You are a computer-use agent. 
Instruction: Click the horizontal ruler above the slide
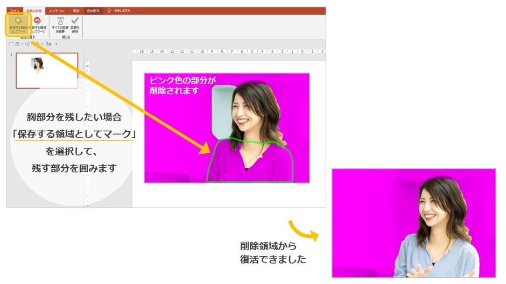(x=228, y=52)
